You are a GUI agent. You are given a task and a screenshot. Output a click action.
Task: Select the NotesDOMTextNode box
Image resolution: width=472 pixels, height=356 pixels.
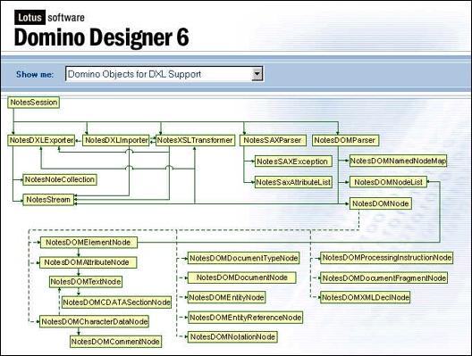pos(86,282)
